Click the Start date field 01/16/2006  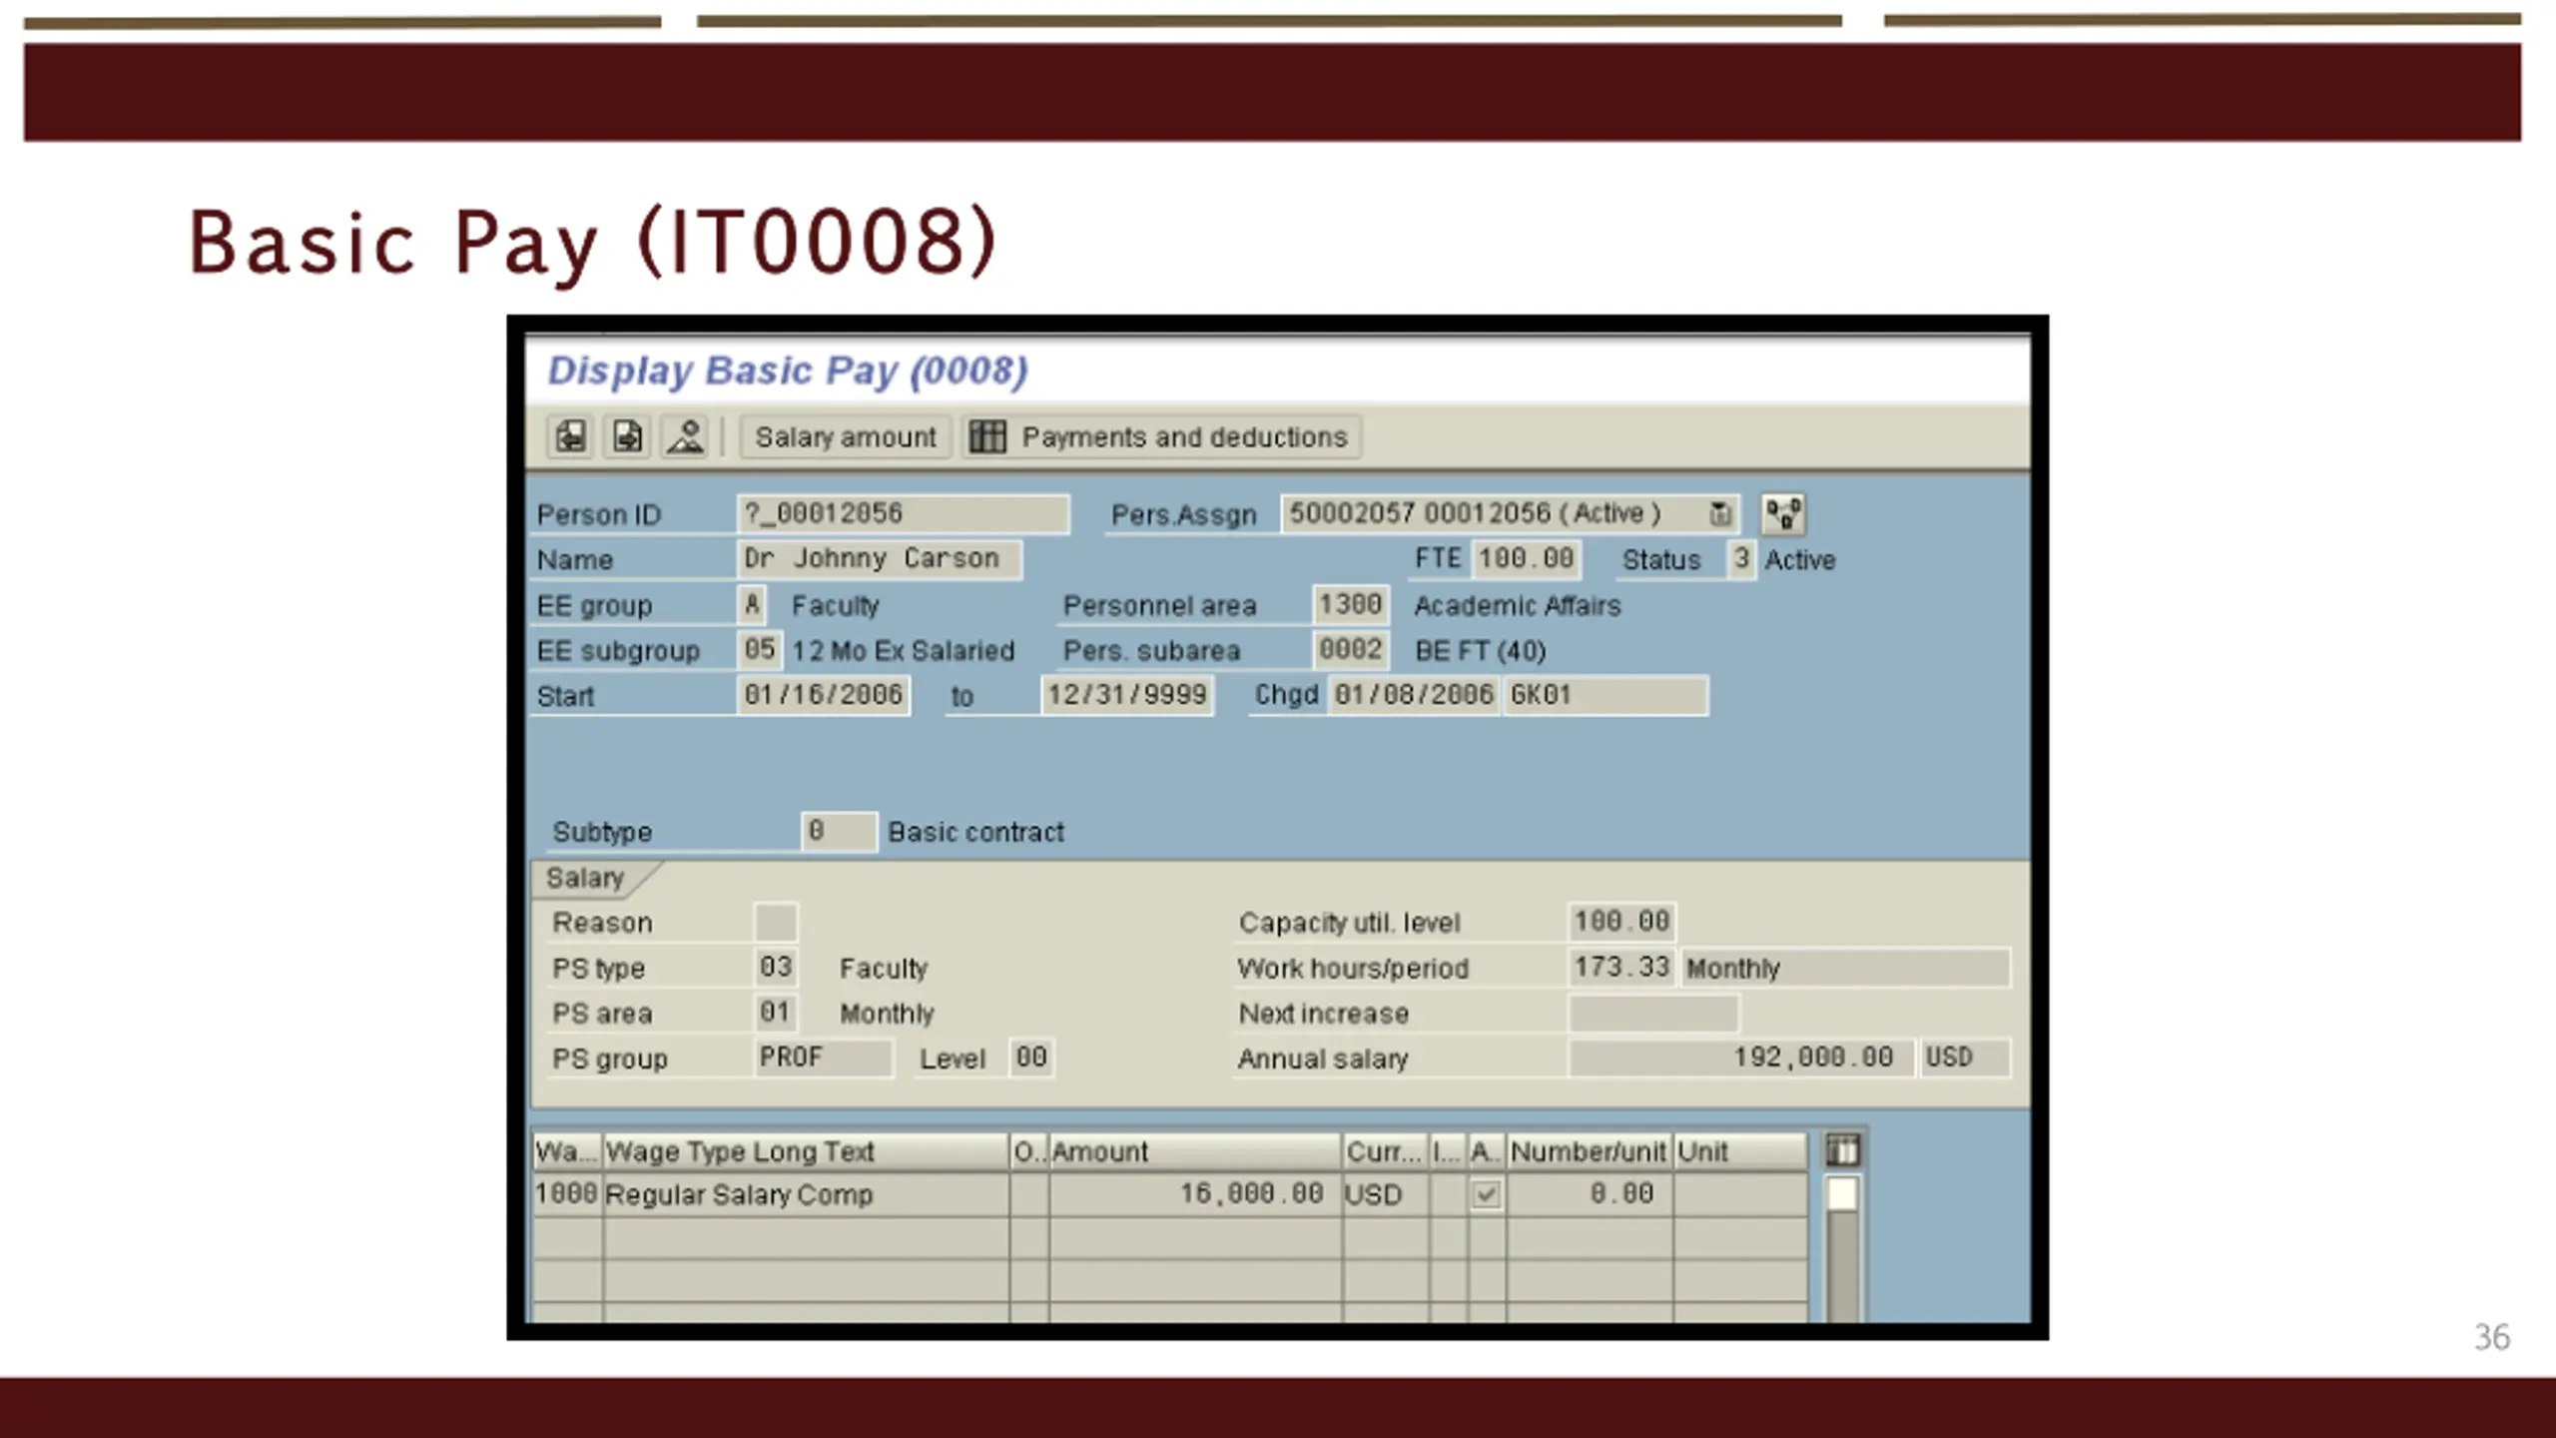(824, 695)
